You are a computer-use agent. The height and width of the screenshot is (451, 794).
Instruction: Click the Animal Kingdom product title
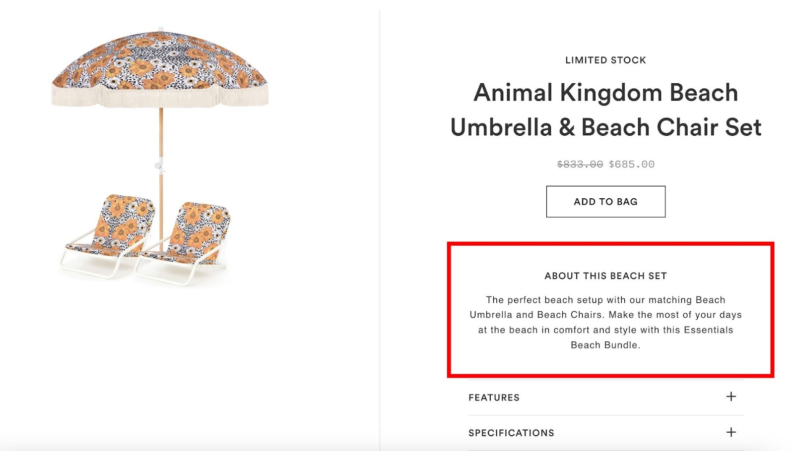click(605, 110)
